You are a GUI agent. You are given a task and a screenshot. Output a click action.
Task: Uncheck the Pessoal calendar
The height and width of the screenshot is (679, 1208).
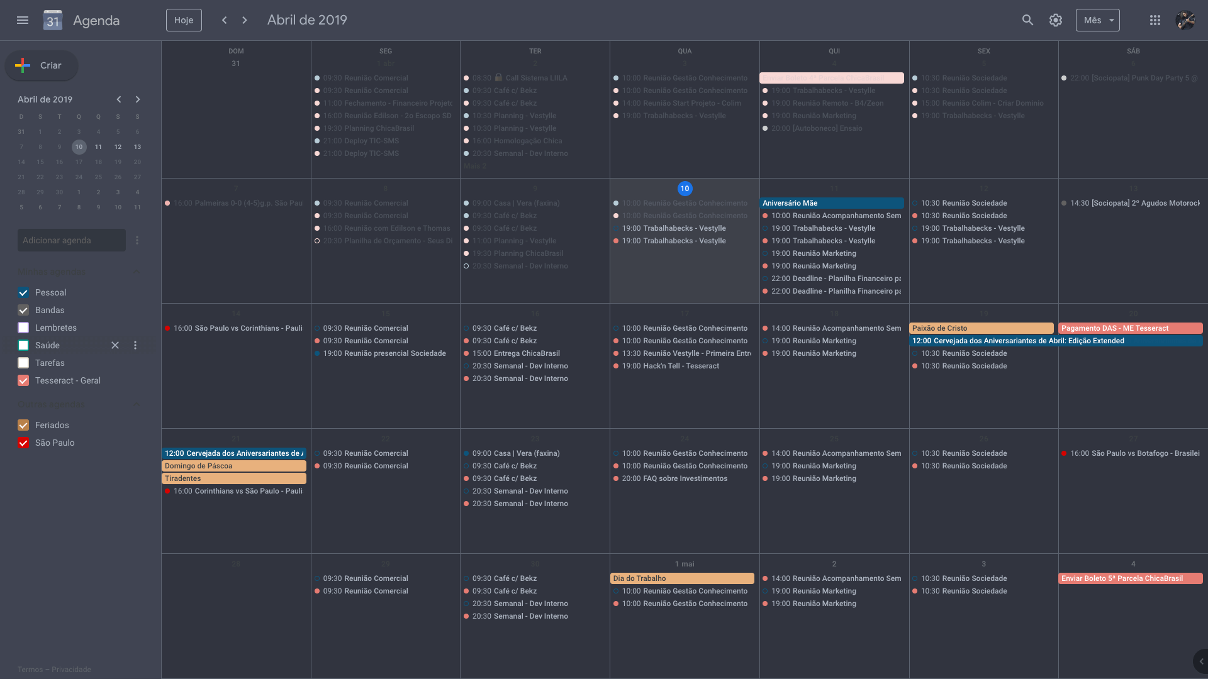point(23,292)
